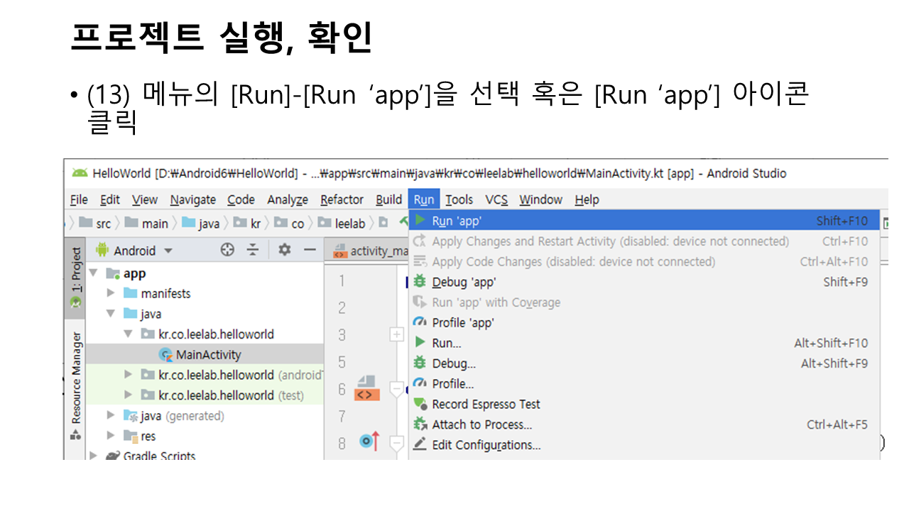Toggle code fold marker on line 3
This screenshot has height=511, width=909.
396,334
